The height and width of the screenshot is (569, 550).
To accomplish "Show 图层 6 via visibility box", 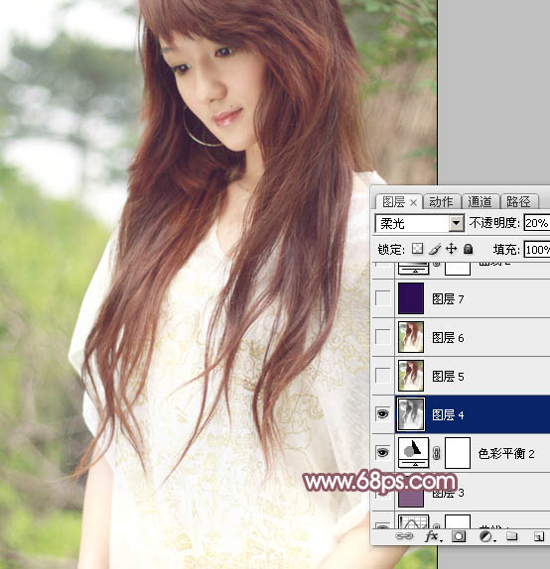I will (383, 337).
